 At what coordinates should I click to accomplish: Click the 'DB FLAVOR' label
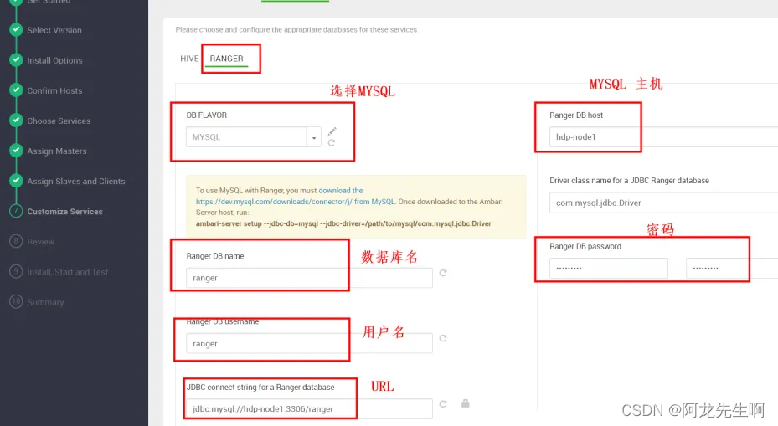coord(206,115)
